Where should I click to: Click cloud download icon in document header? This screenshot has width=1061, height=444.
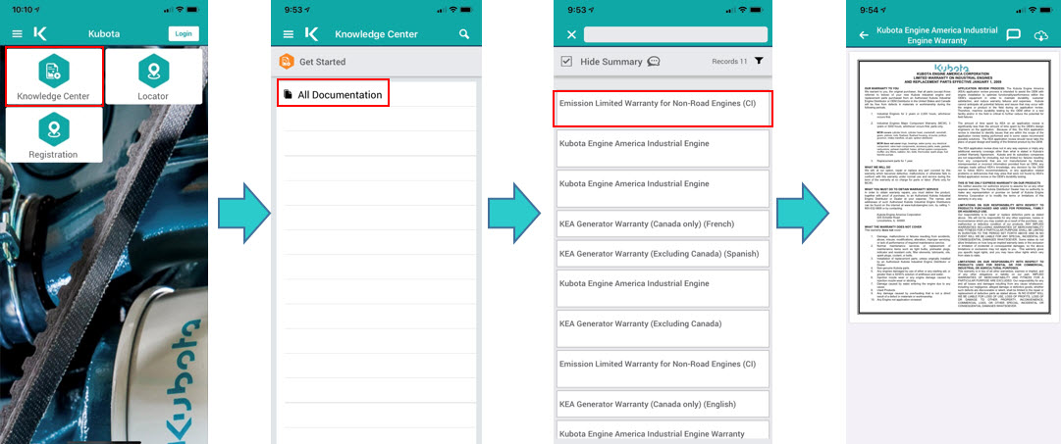tap(1041, 34)
